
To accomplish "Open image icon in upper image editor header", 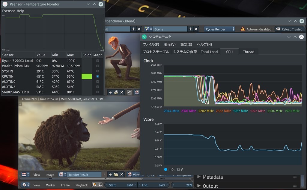I will point(116,92).
